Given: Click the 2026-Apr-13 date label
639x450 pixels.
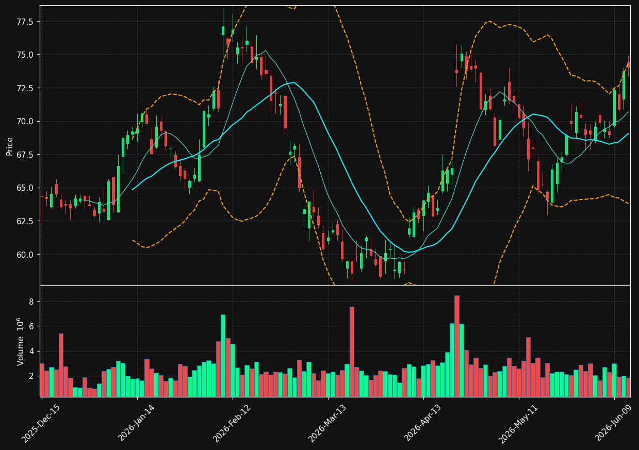Looking at the screenshot, I should [422, 423].
